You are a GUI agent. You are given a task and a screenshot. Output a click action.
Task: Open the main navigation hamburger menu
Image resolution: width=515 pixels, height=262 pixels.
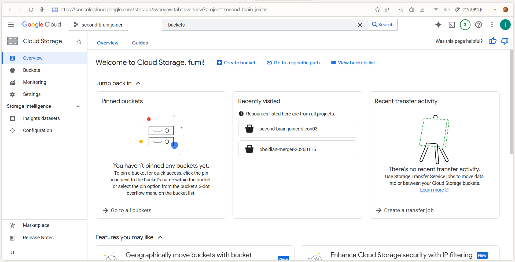[x=11, y=25]
